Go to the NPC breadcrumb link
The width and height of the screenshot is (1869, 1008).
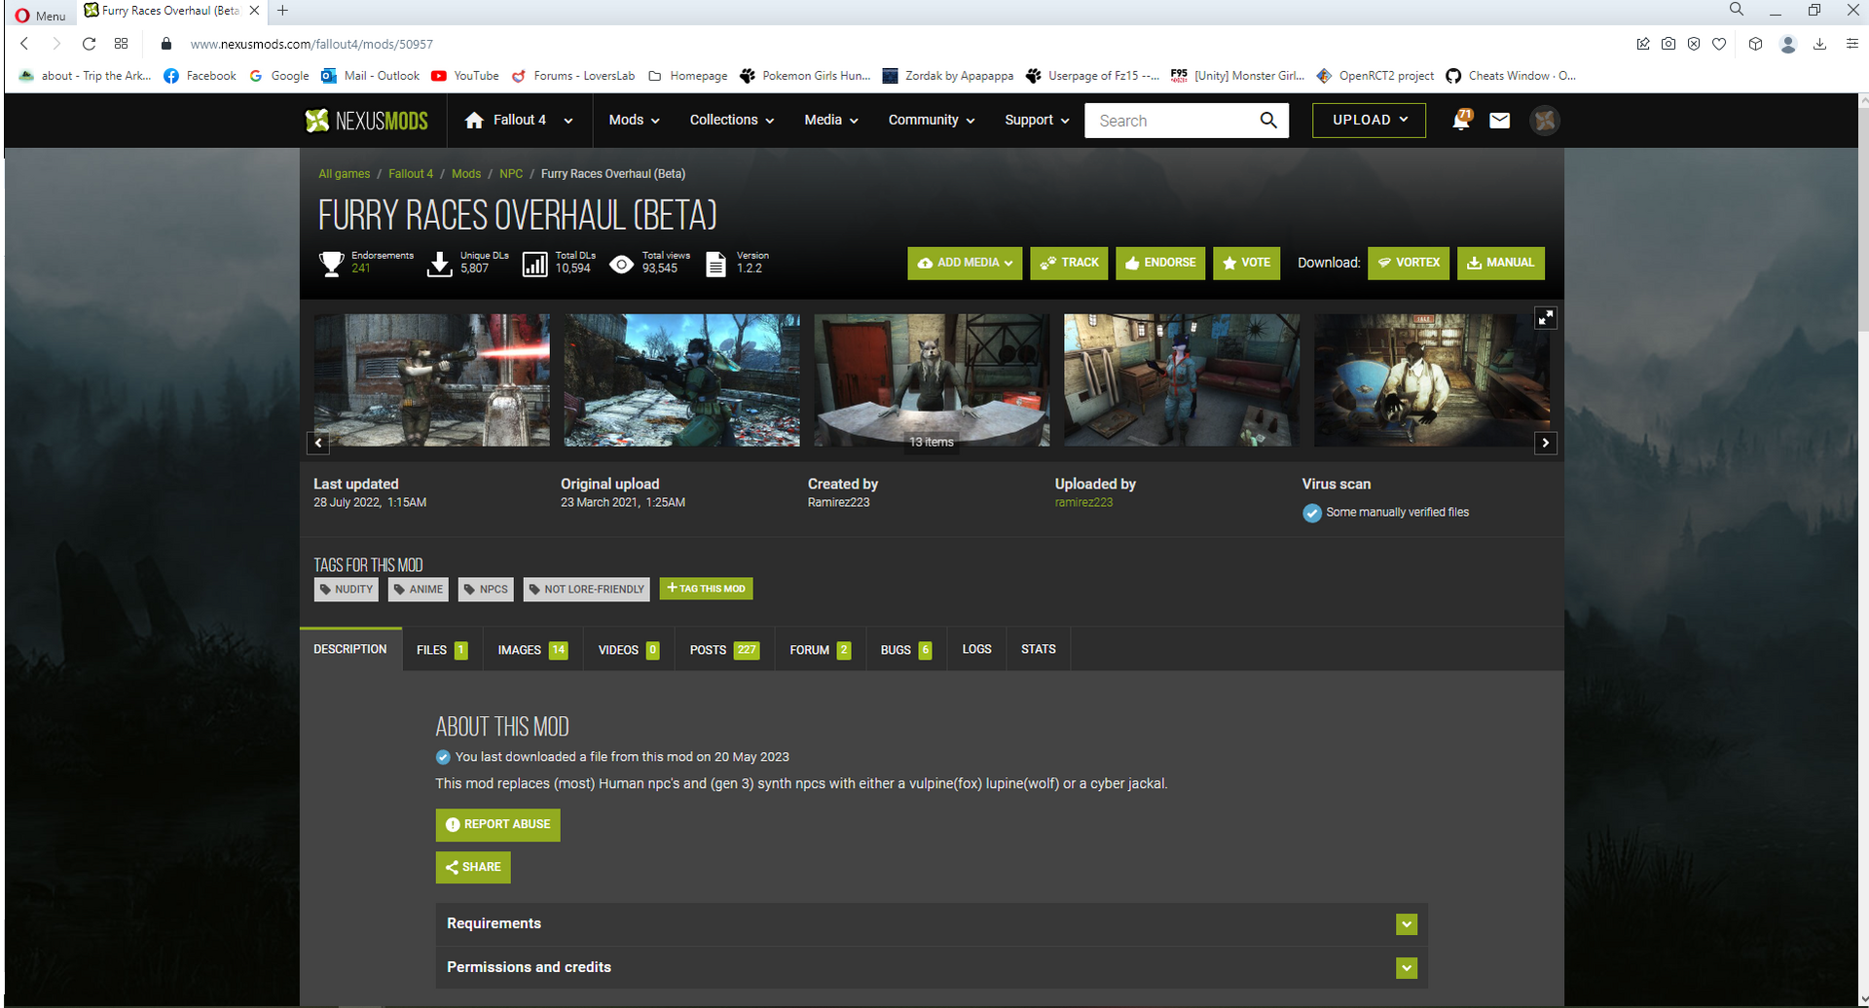pos(511,174)
